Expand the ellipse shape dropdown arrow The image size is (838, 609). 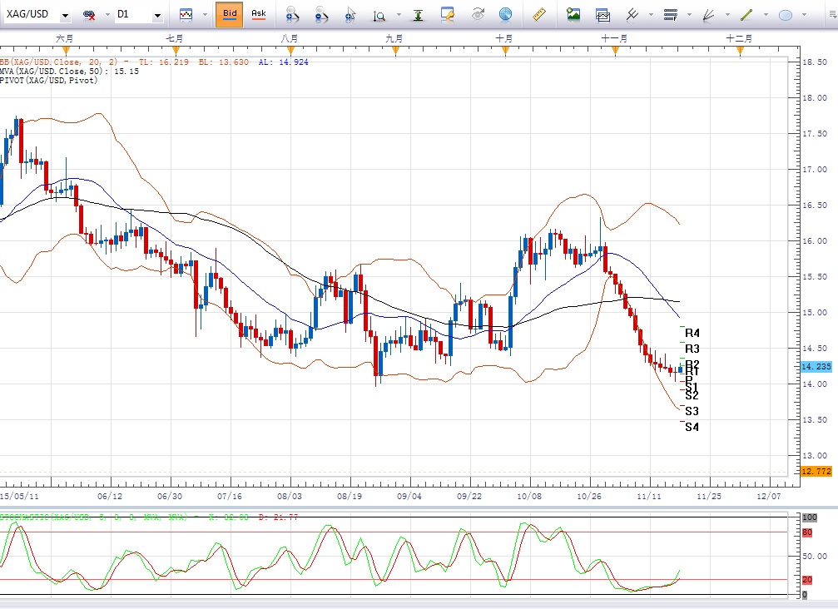pos(805,15)
